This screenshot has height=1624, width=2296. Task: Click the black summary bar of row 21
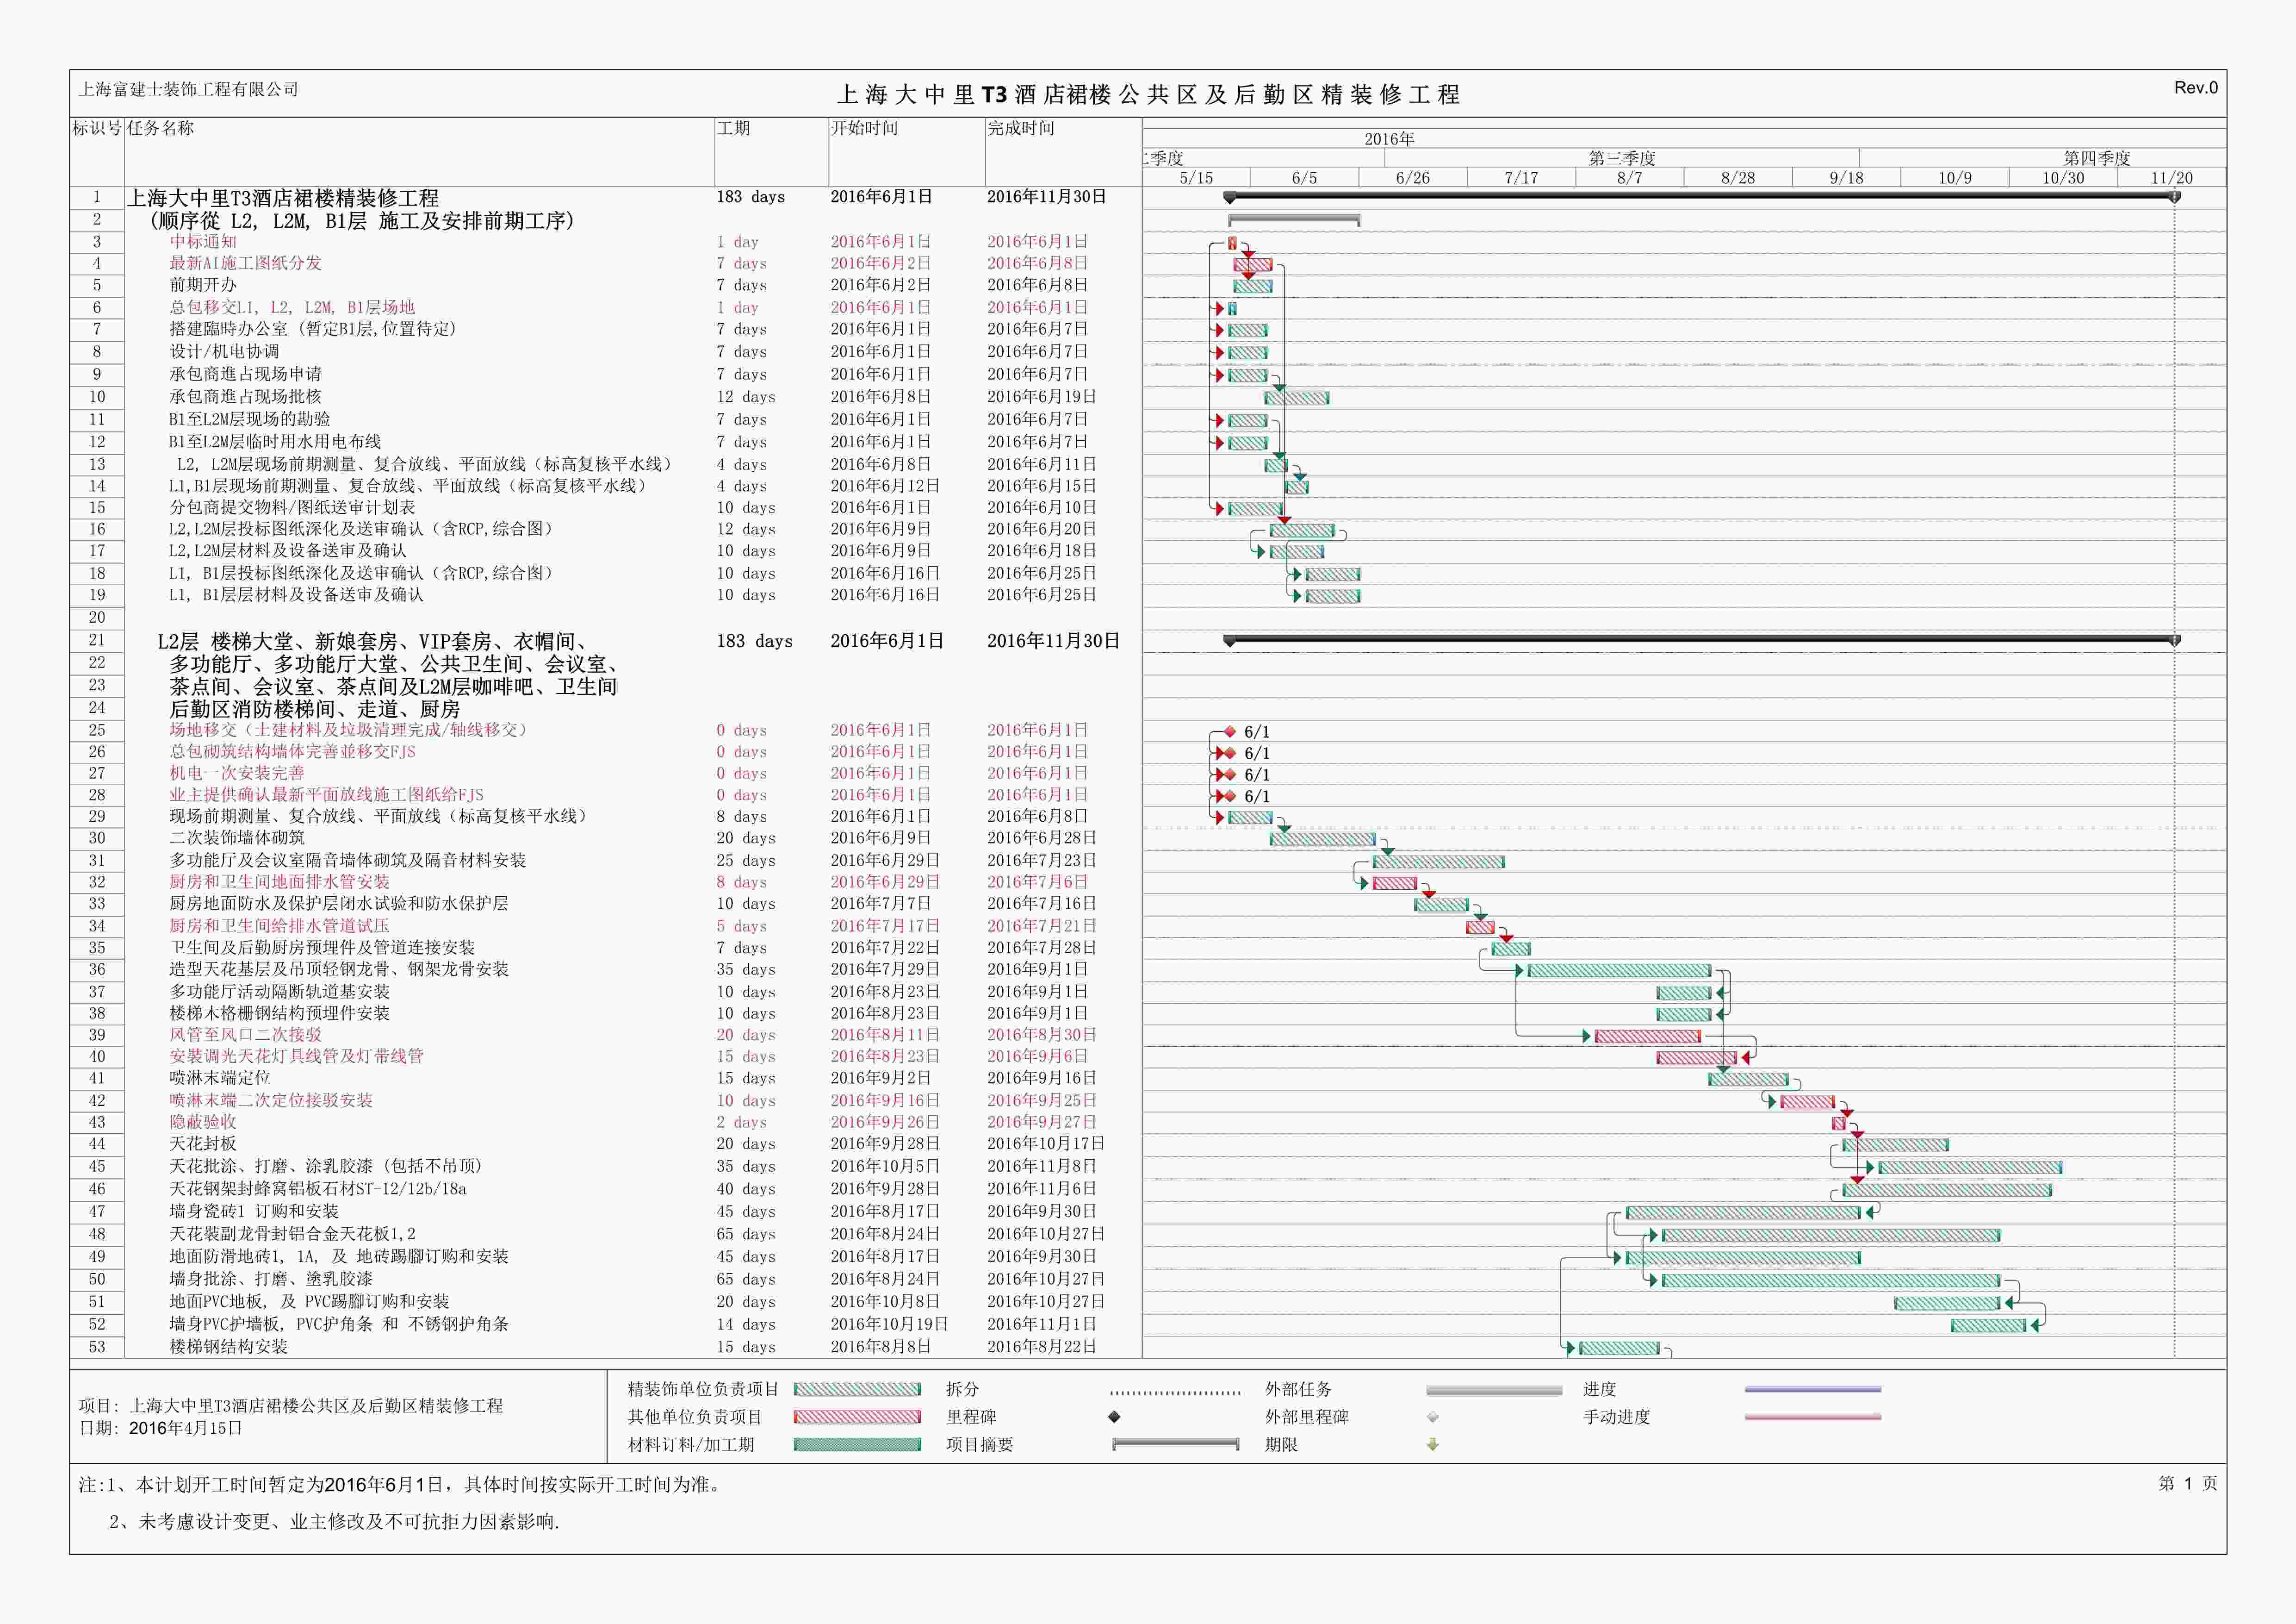[x=1702, y=638]
